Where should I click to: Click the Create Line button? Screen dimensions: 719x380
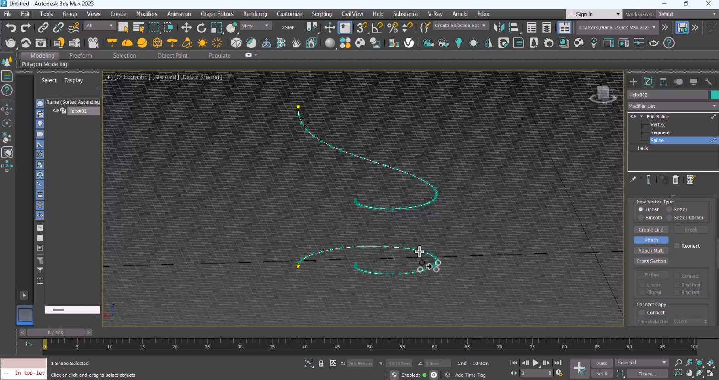pos(651,230)
